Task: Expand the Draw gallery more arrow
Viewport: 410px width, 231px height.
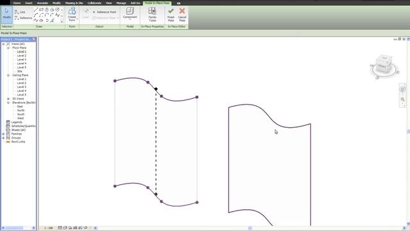Action: [62, 22]
